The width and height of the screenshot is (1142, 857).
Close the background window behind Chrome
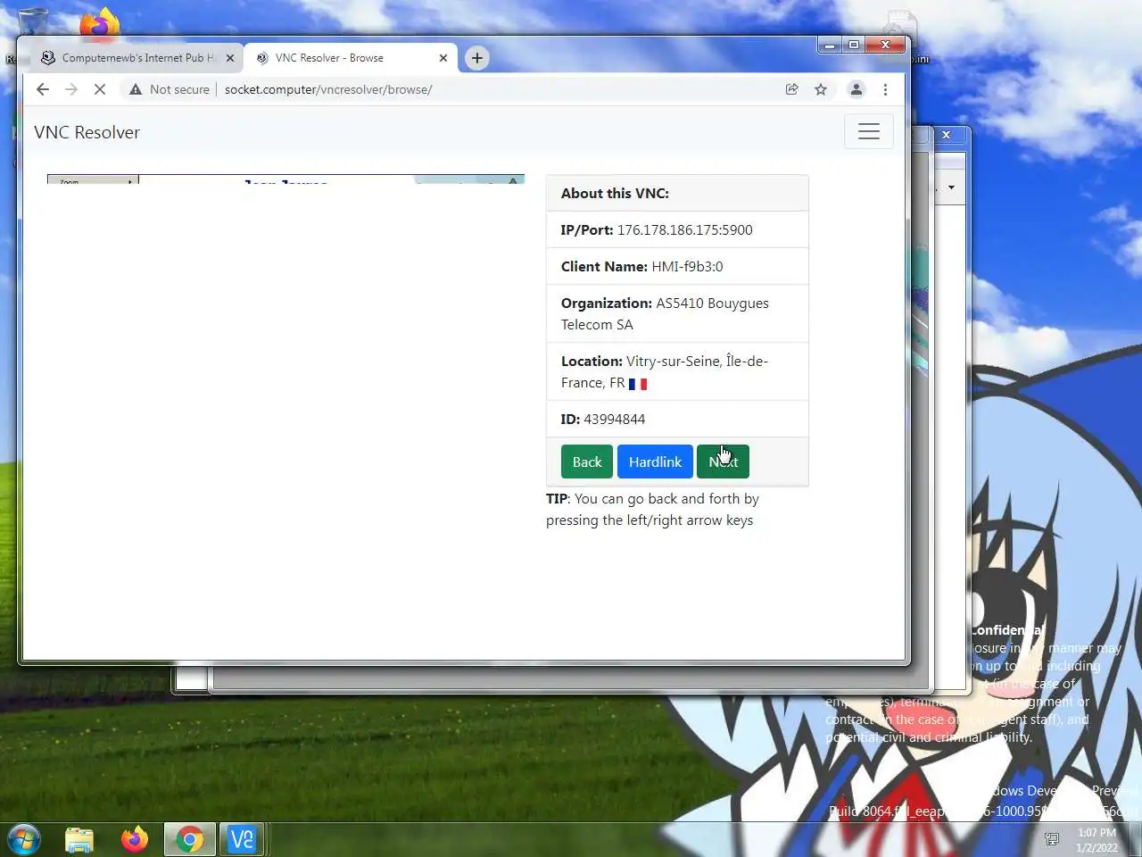(x=947, y=135)
